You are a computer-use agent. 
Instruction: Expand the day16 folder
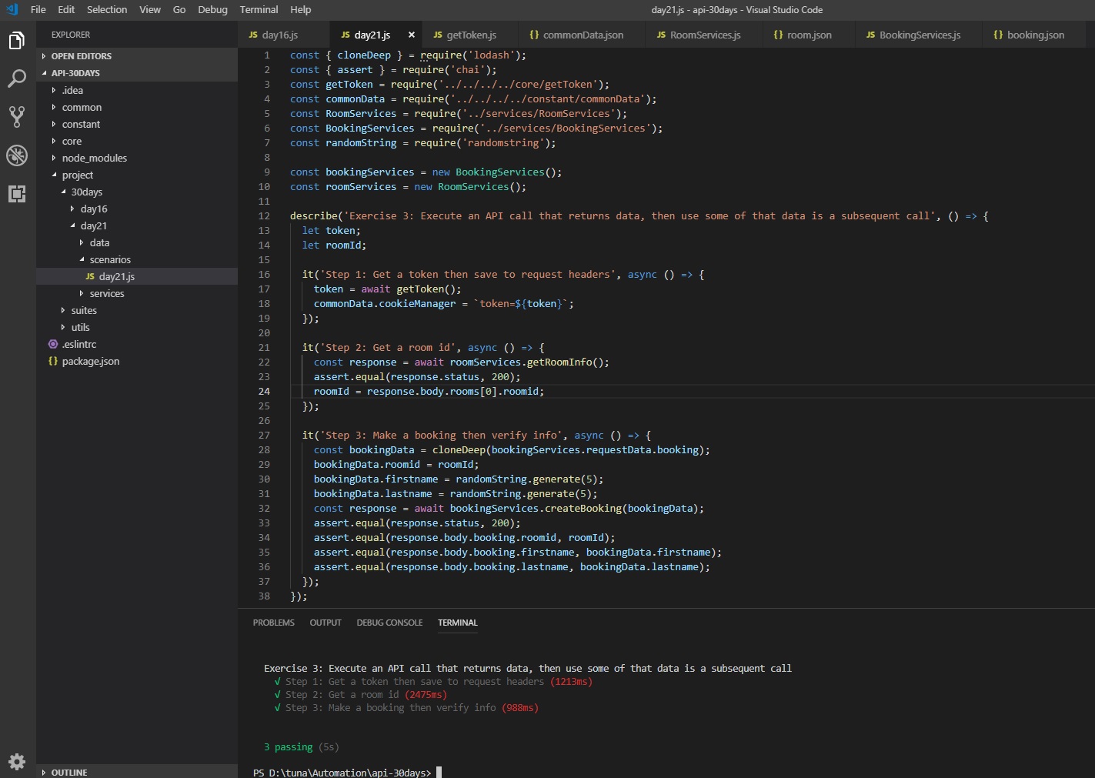coord(137,209)
